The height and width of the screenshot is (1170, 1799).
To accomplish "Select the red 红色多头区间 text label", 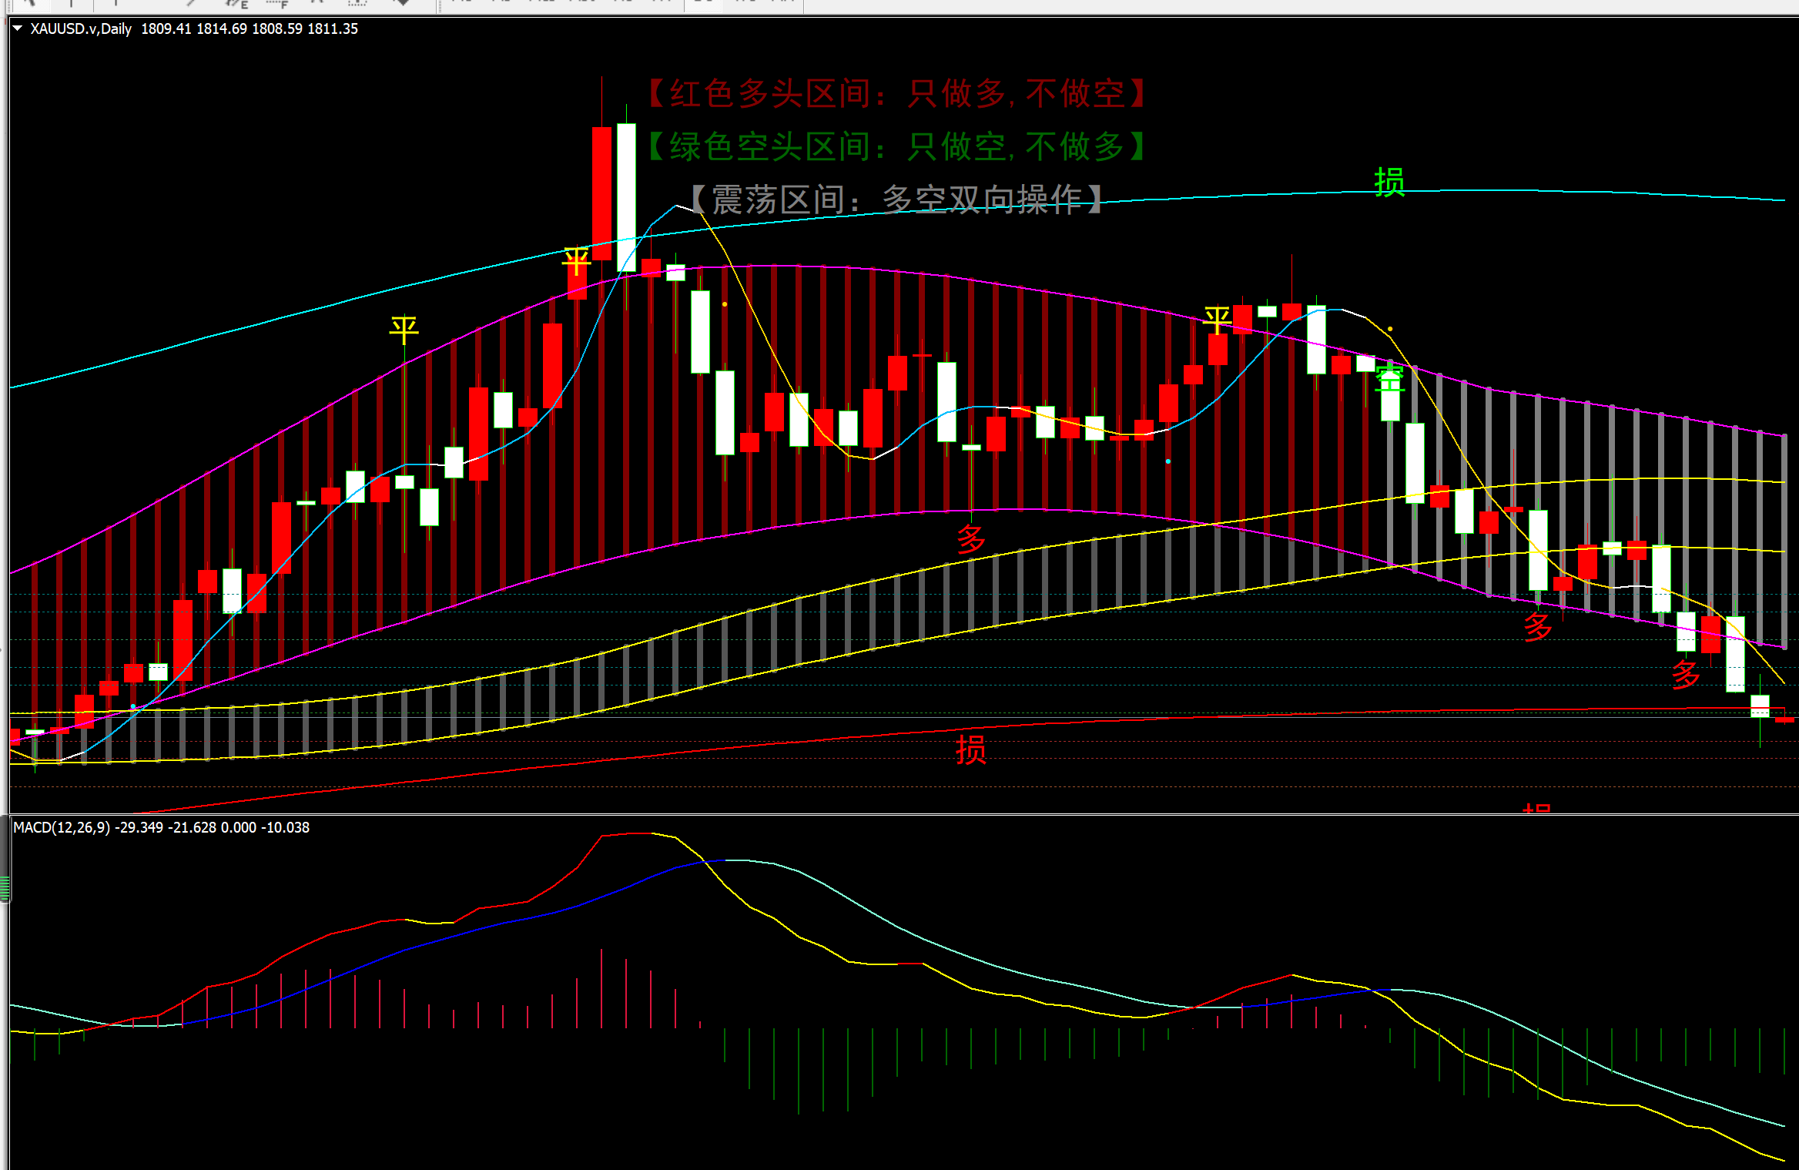I will [x=896, y=94].
